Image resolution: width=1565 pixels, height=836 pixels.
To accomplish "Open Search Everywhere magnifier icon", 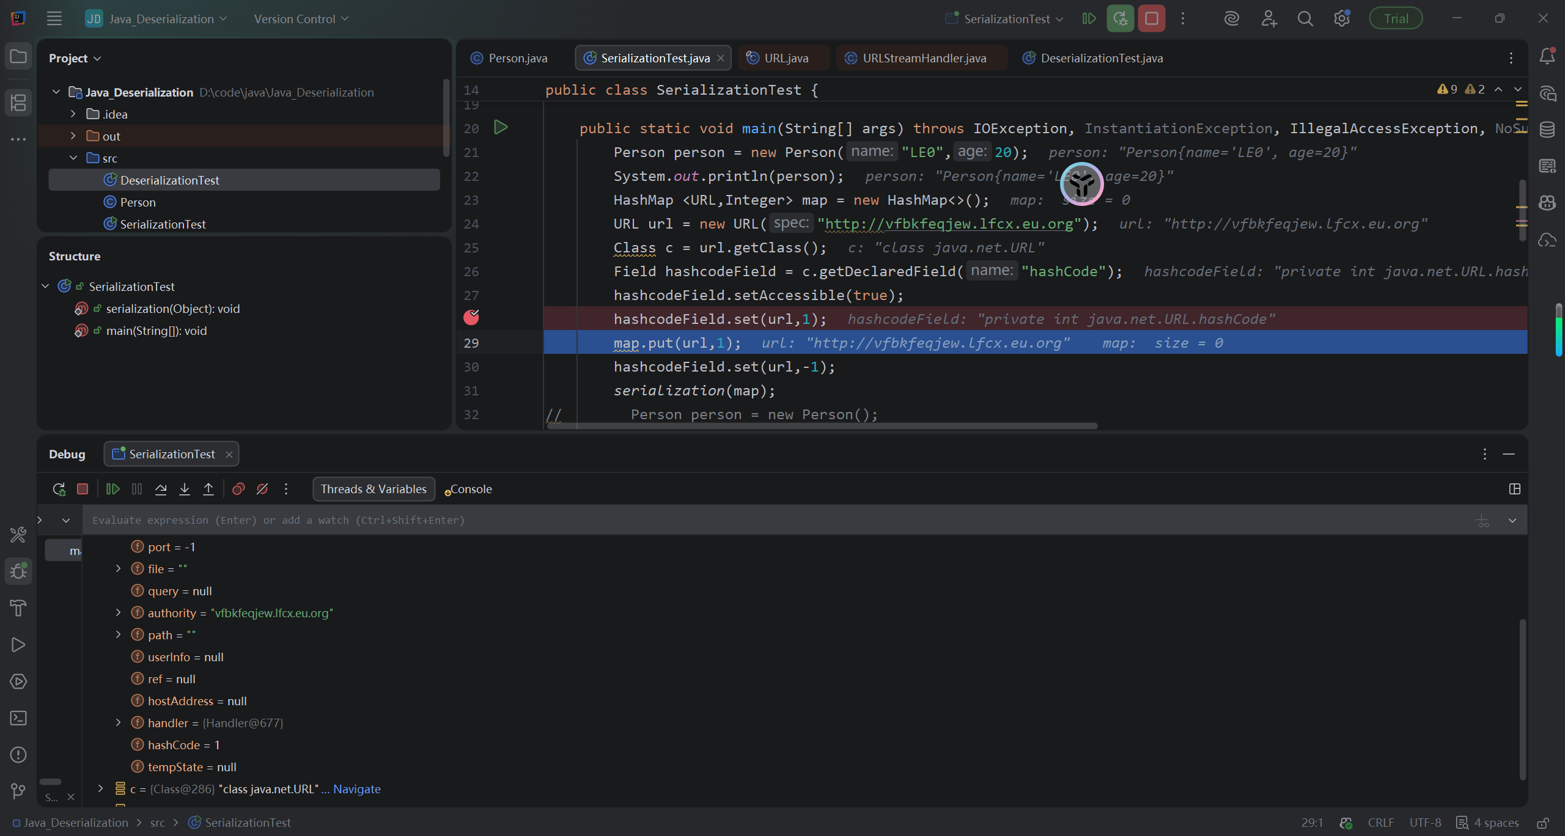I will pos(1305,19).
